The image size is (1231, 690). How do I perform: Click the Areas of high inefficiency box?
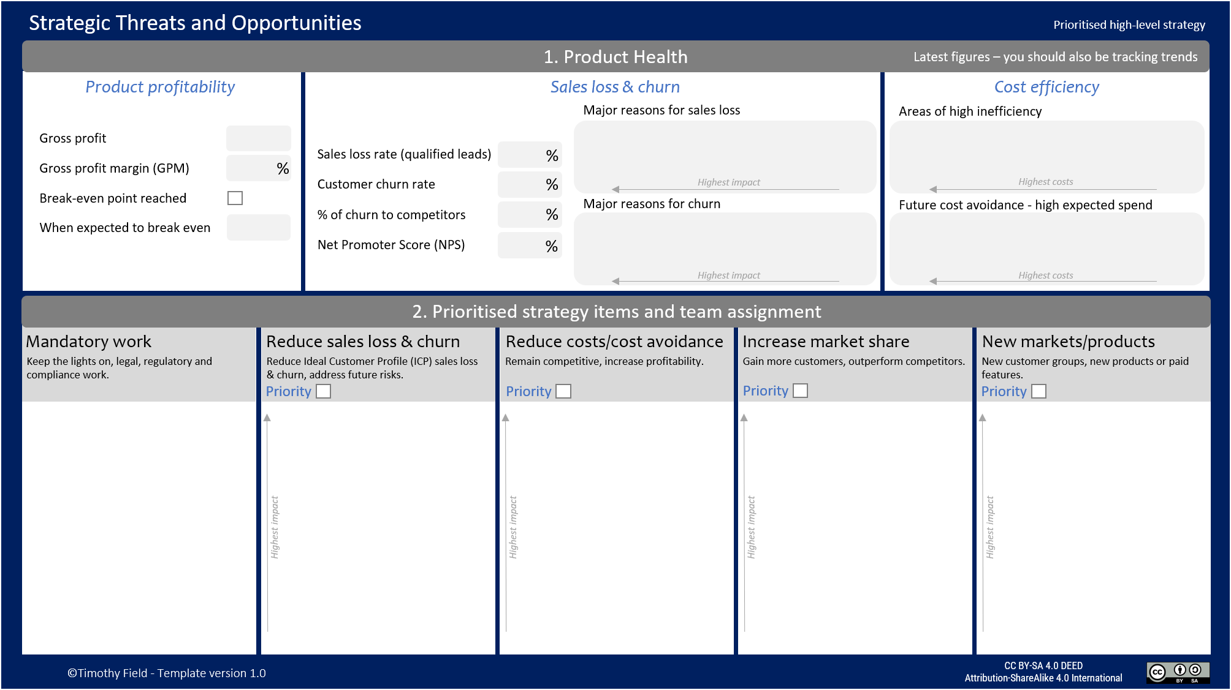(x=1047, y=157)
